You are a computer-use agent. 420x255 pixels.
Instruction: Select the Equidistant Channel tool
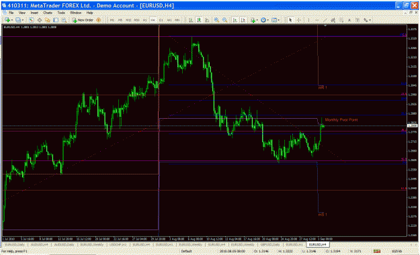(333, 20)
